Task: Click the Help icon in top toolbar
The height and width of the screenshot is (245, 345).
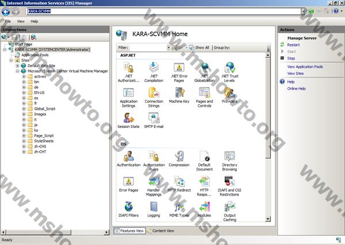Action: click(336, 11)
